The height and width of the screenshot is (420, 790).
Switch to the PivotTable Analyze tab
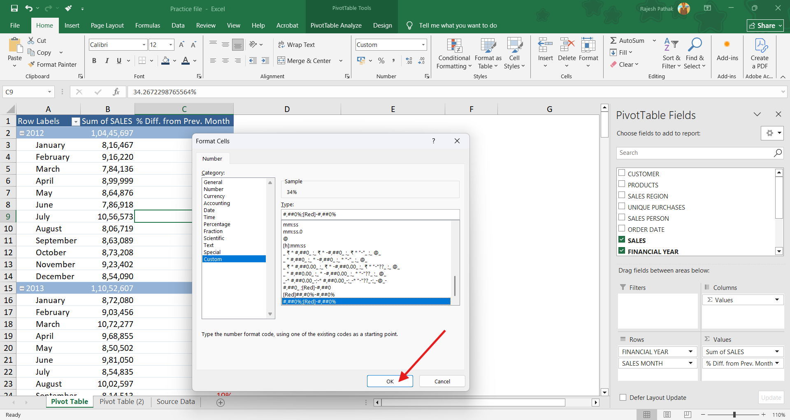[x=336, y=26]
